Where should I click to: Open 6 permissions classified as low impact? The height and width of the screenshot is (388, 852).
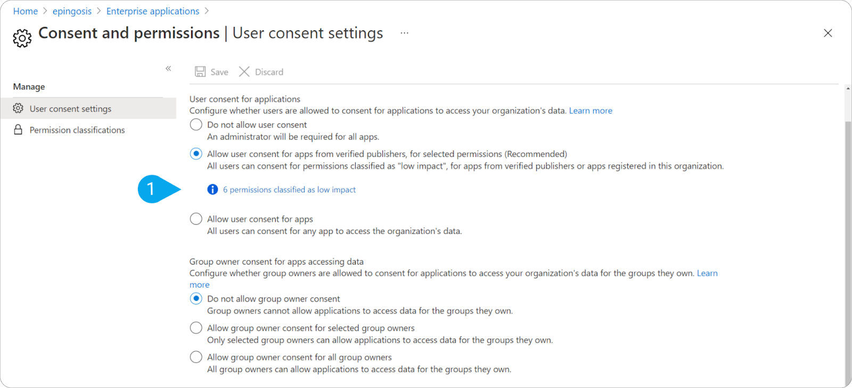[x=289, y=190]
